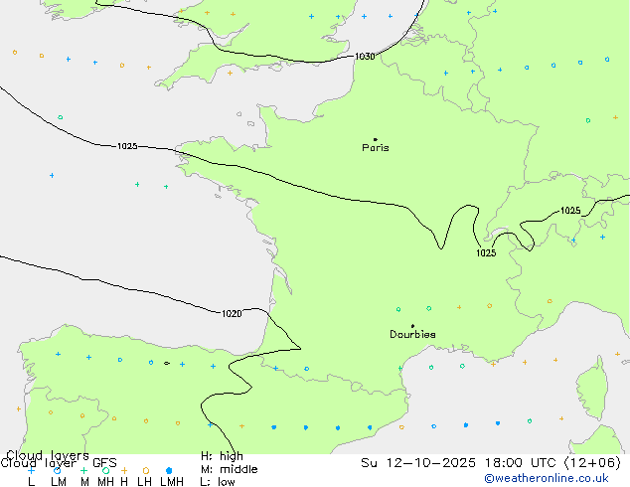630x487 pixels.
Task: Click the '1025' label below the Swiss loop
Action: (x=486, y=252)
